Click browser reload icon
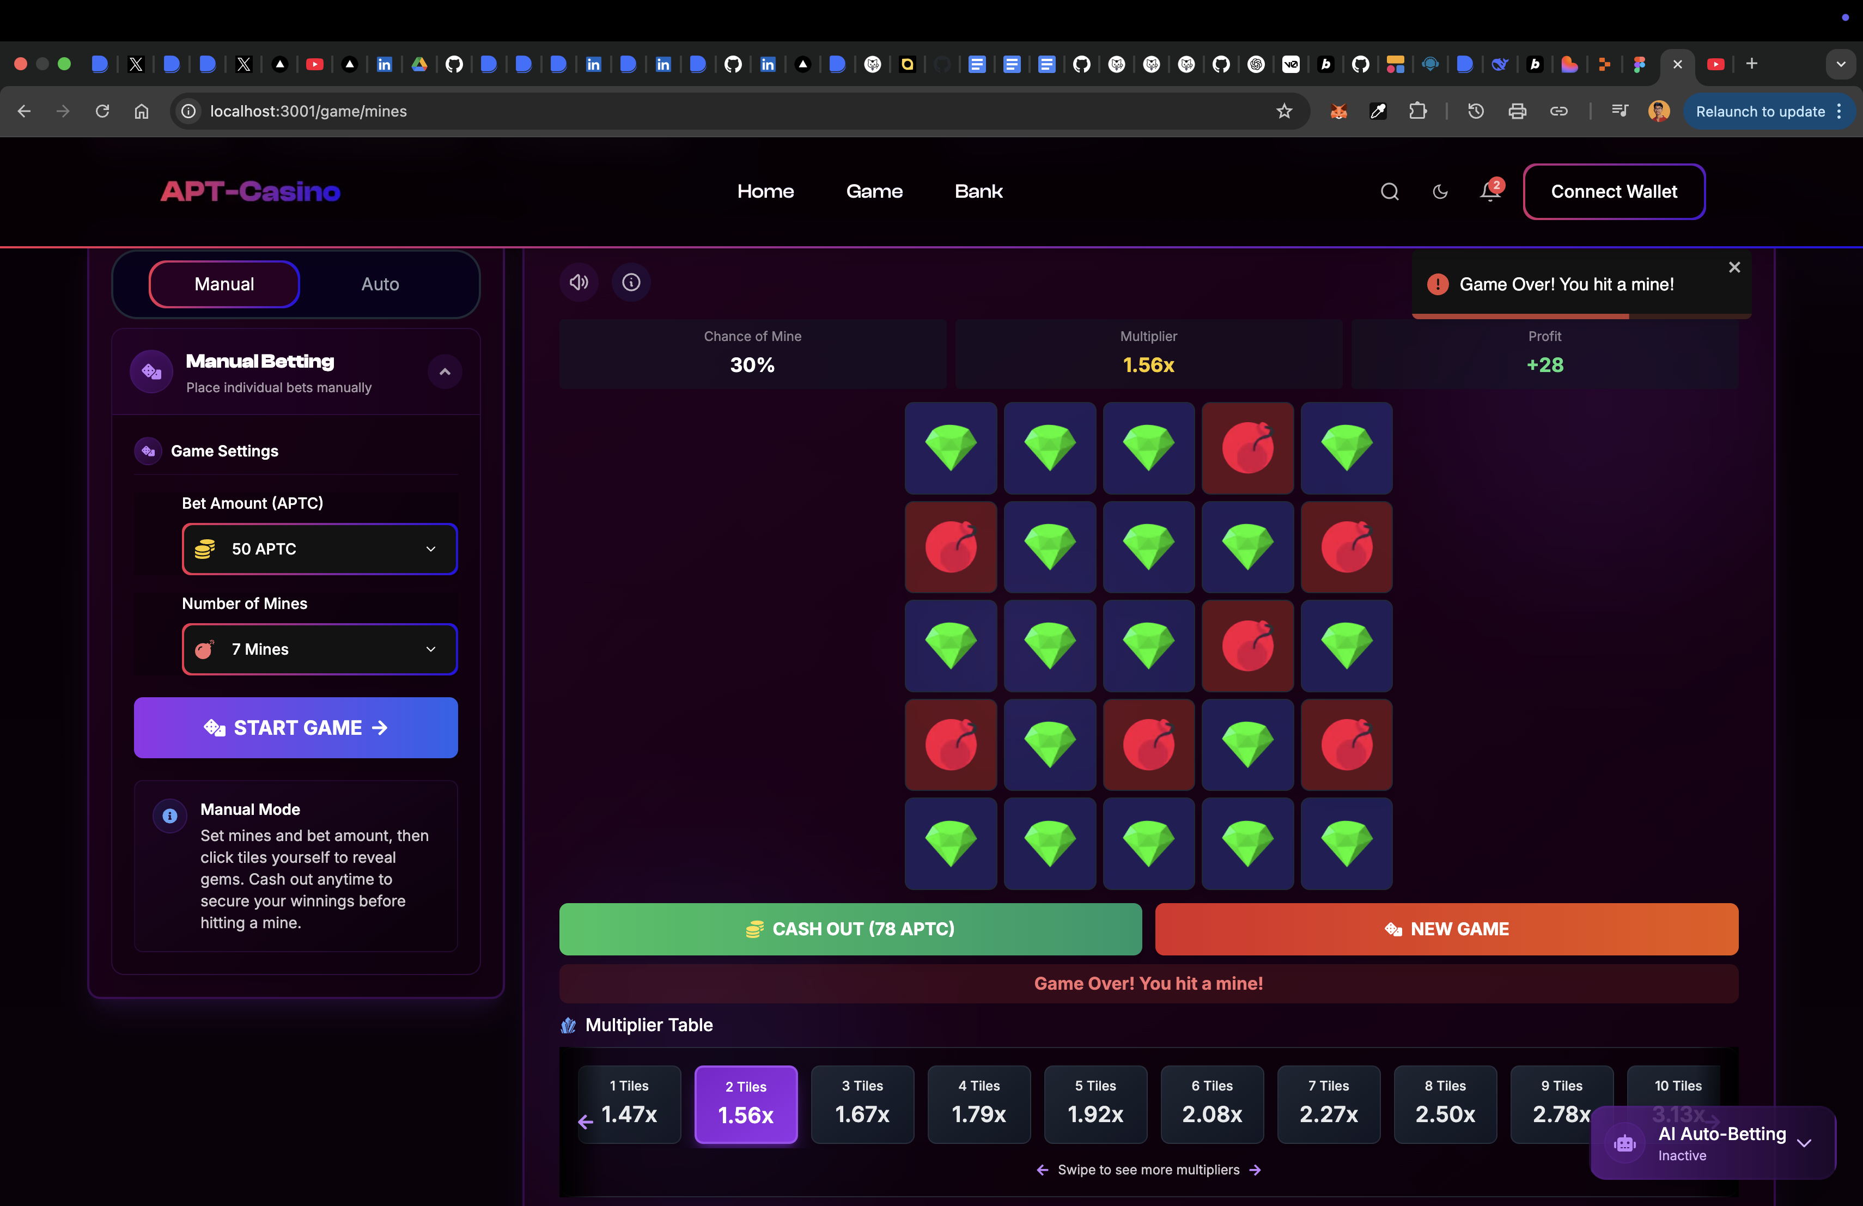Viewport: 1863px width, 1206px height. tap(102, 111)
